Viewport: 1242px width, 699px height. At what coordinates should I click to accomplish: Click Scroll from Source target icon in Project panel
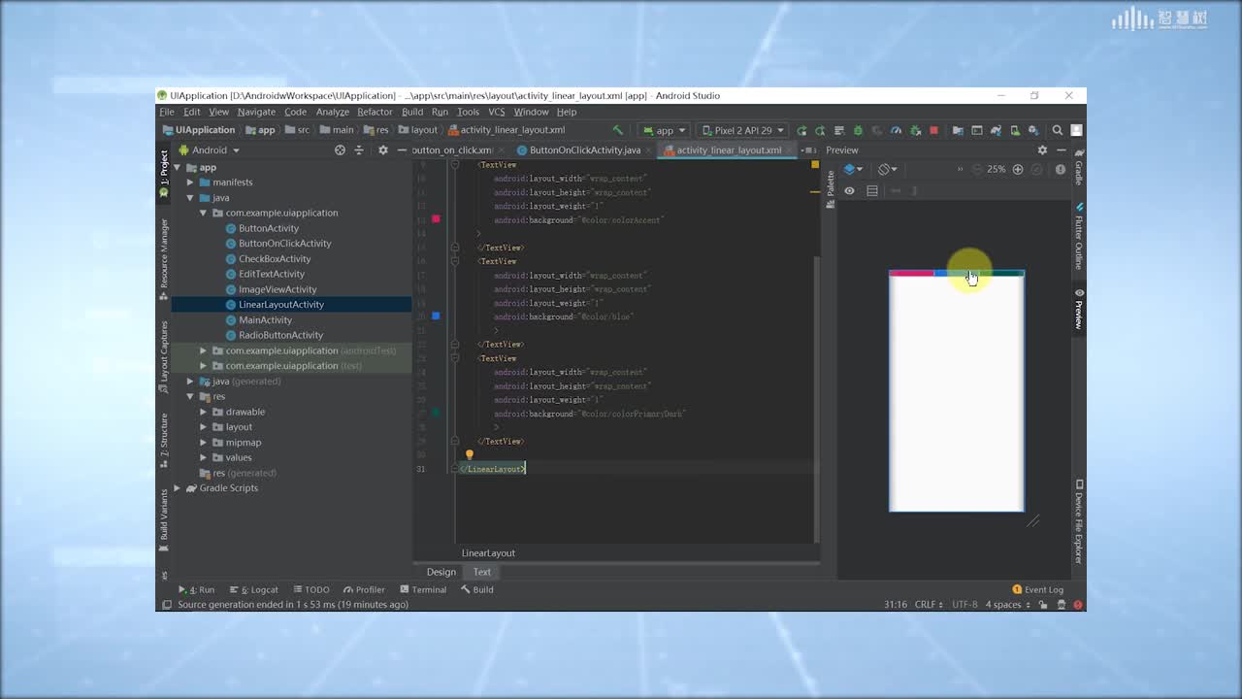(x=340, y=150)
